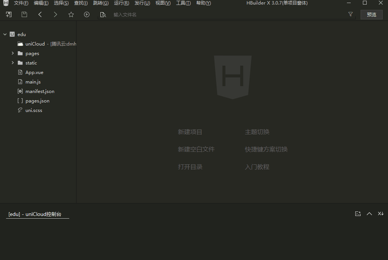Minimize the HBuilder X window
The width and height of the screenshot is (388, 260).
[x=349, y=3]
